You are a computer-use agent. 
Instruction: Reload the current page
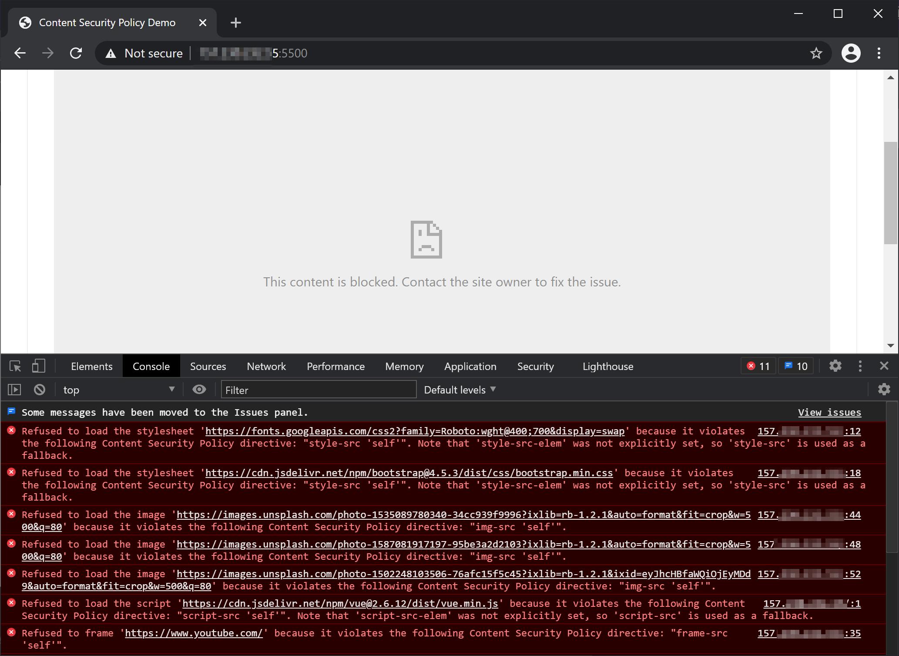[76, 53]
